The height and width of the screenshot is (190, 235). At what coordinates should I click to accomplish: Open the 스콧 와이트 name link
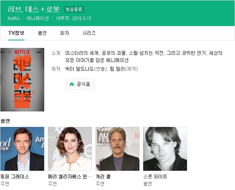point(155,177)
